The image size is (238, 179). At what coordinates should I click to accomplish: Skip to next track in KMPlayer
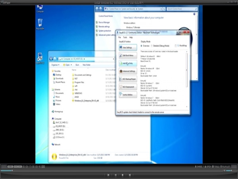point(130,175)
